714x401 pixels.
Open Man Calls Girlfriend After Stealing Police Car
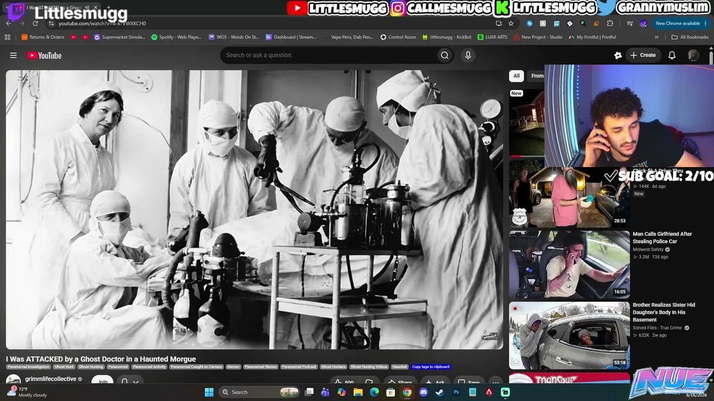662,238
